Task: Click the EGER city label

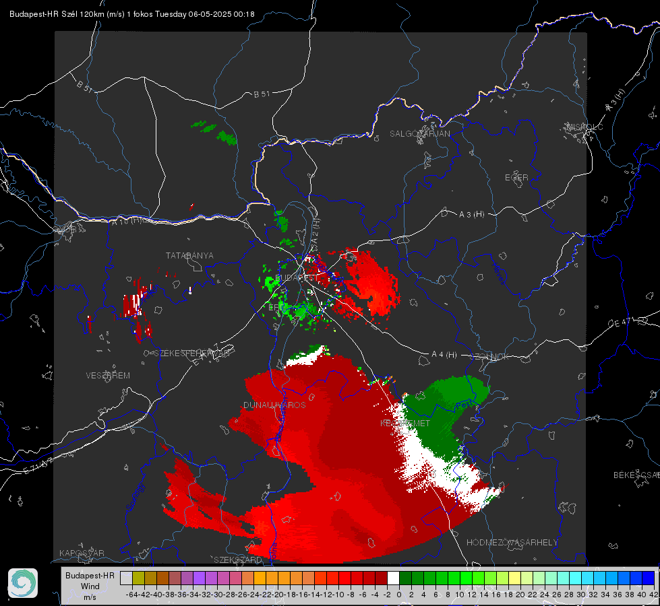Action: point(516,178)
